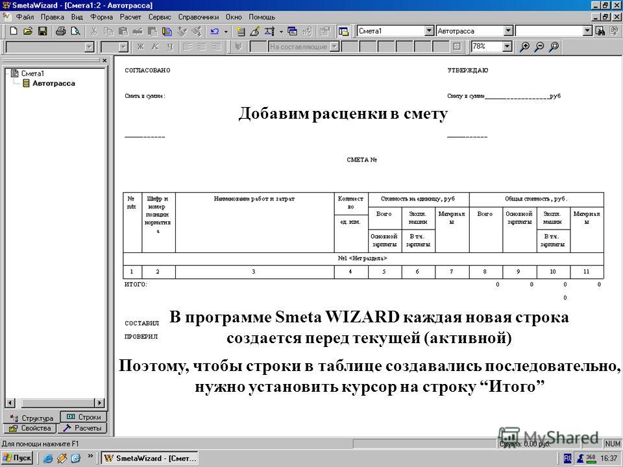
Task: Print using the printer icon
Action: coord(60,31)
